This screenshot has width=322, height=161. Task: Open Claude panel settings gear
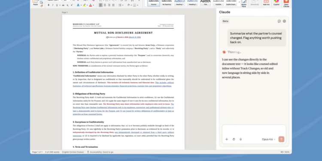point(284,21)
